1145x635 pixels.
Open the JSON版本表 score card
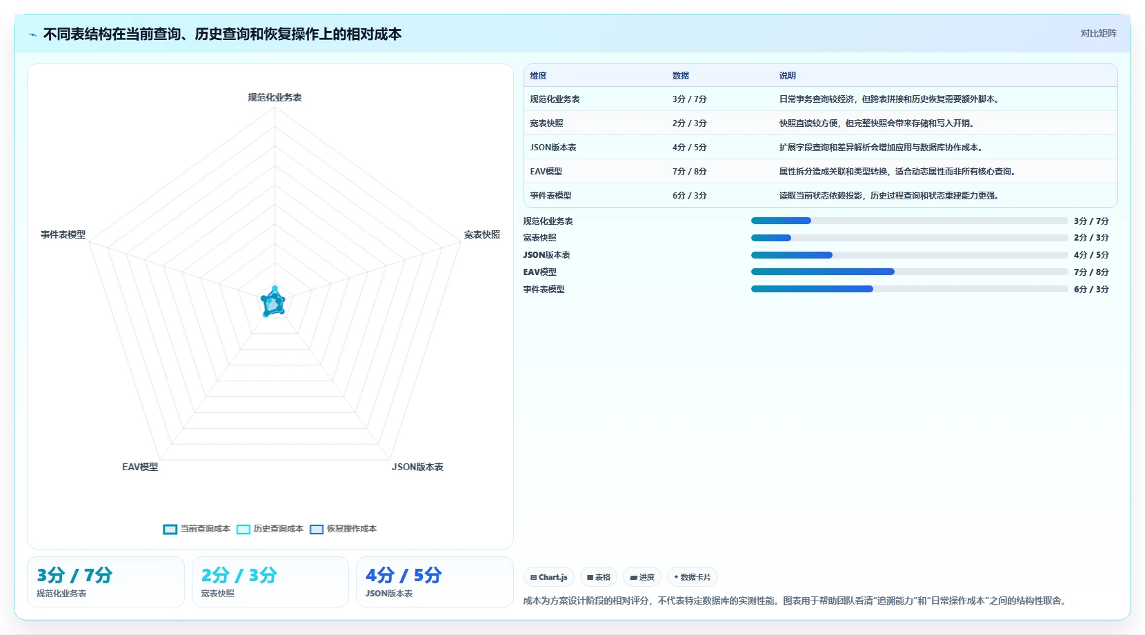435,582
